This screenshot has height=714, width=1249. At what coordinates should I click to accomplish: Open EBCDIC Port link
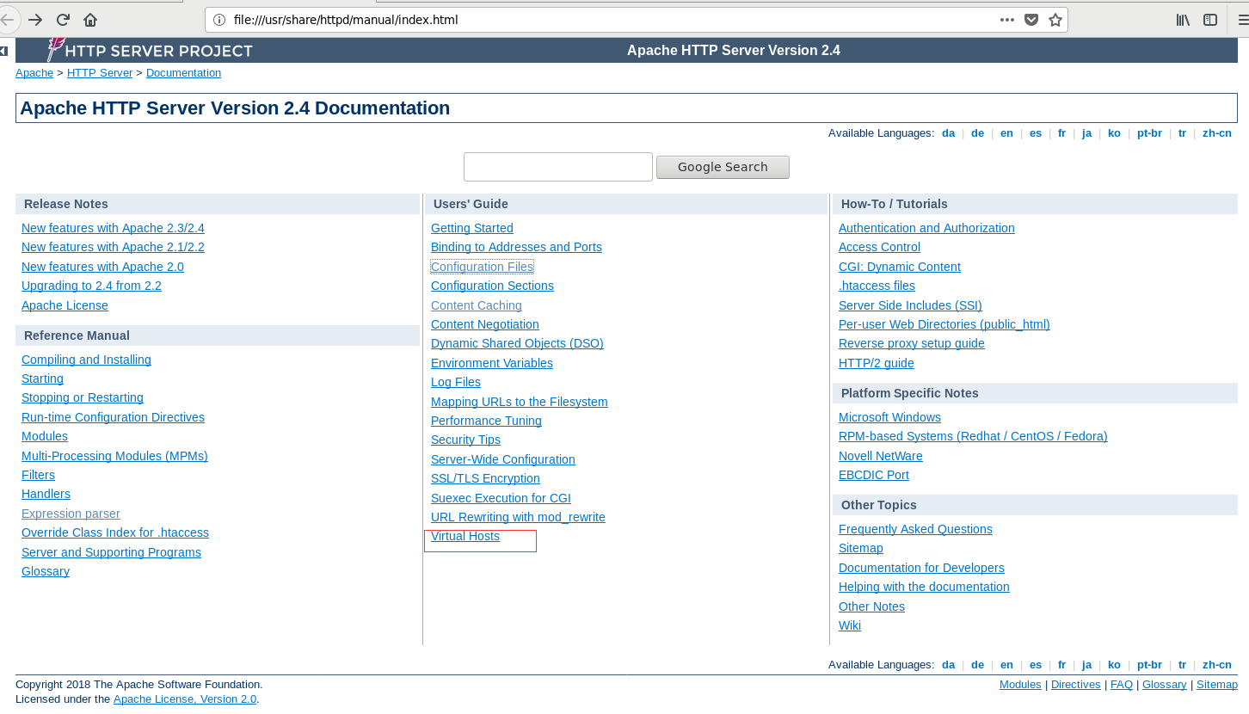coord(874,475)
